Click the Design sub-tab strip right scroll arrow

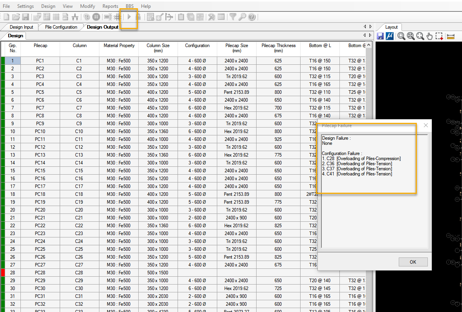click(x=370, y=35)
